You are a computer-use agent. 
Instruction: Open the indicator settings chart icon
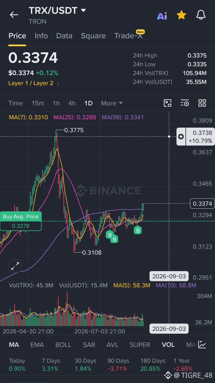coord(202,344)
